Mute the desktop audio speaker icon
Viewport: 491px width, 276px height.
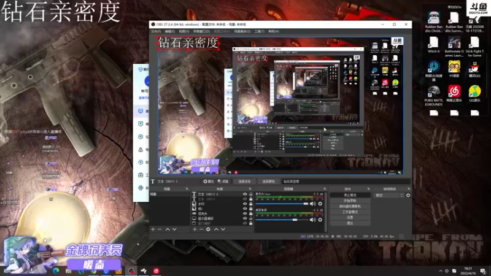tap(312, 220)
